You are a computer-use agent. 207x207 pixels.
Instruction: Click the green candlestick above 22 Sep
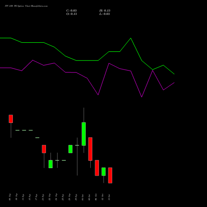(51, 164)
